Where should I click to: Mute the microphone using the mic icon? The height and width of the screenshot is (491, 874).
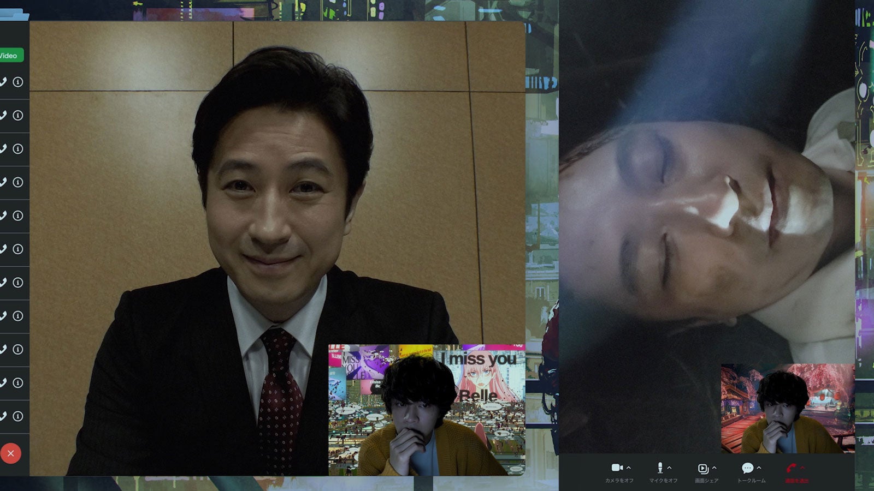tap(660, 468)
